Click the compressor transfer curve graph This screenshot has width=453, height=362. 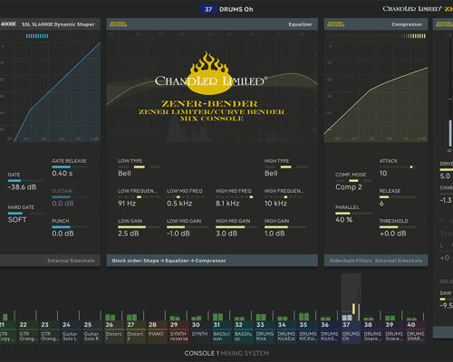[376, 92]
